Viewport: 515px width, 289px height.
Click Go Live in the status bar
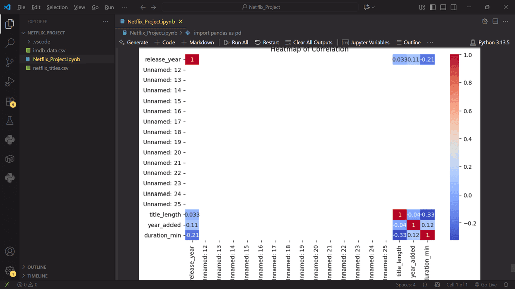coord(486,285)
